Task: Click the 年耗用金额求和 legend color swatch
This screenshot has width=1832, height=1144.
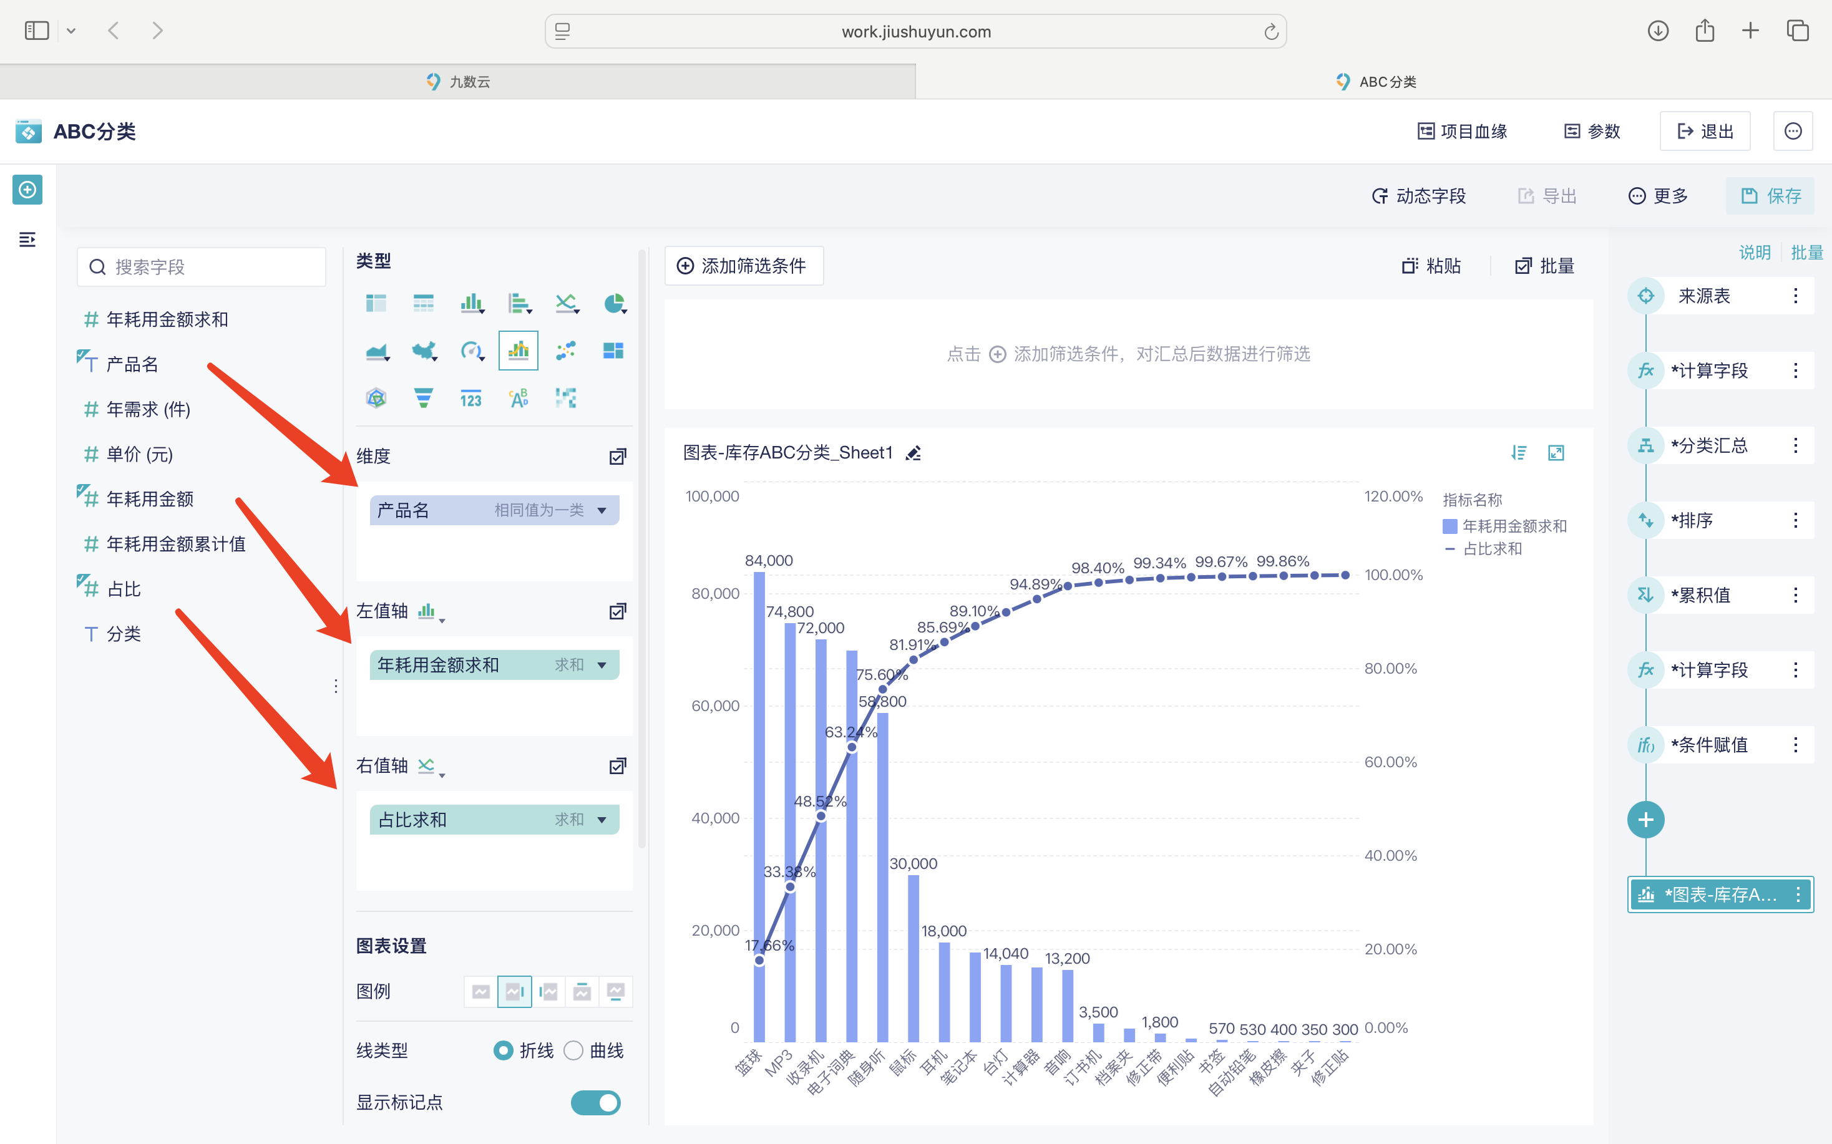Action: pos(1450,526)
